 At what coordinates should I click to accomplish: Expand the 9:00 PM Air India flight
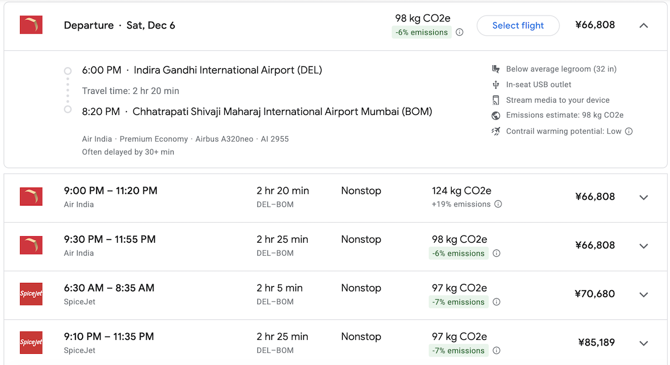[x=643, y=197]
